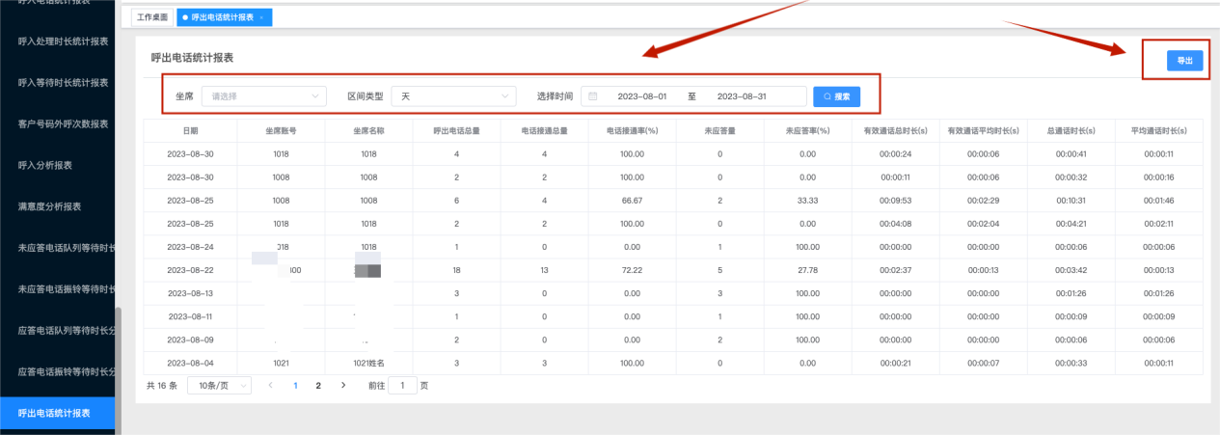Click the 00:09:53 effective call duration cell
Image resolution: width=1220 pixels, height=435 pixels.
(894, 201)
